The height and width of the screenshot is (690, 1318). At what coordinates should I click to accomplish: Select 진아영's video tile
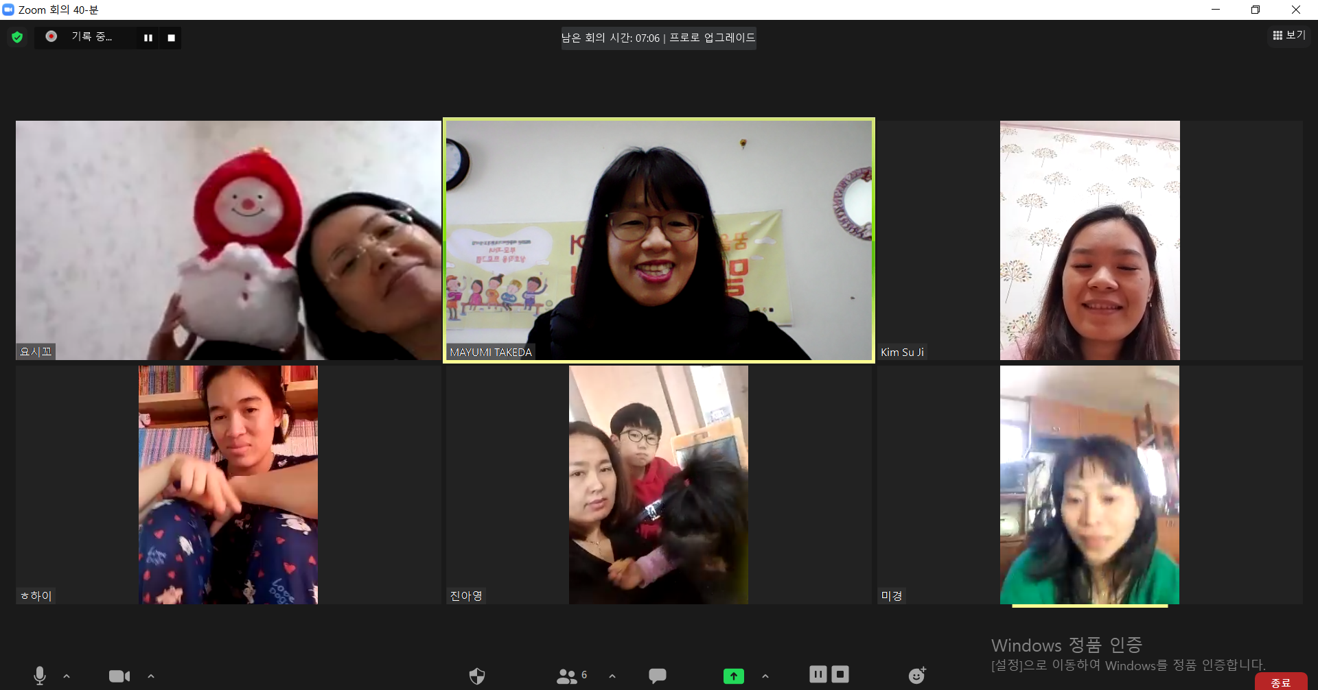(x=659, y=484)
